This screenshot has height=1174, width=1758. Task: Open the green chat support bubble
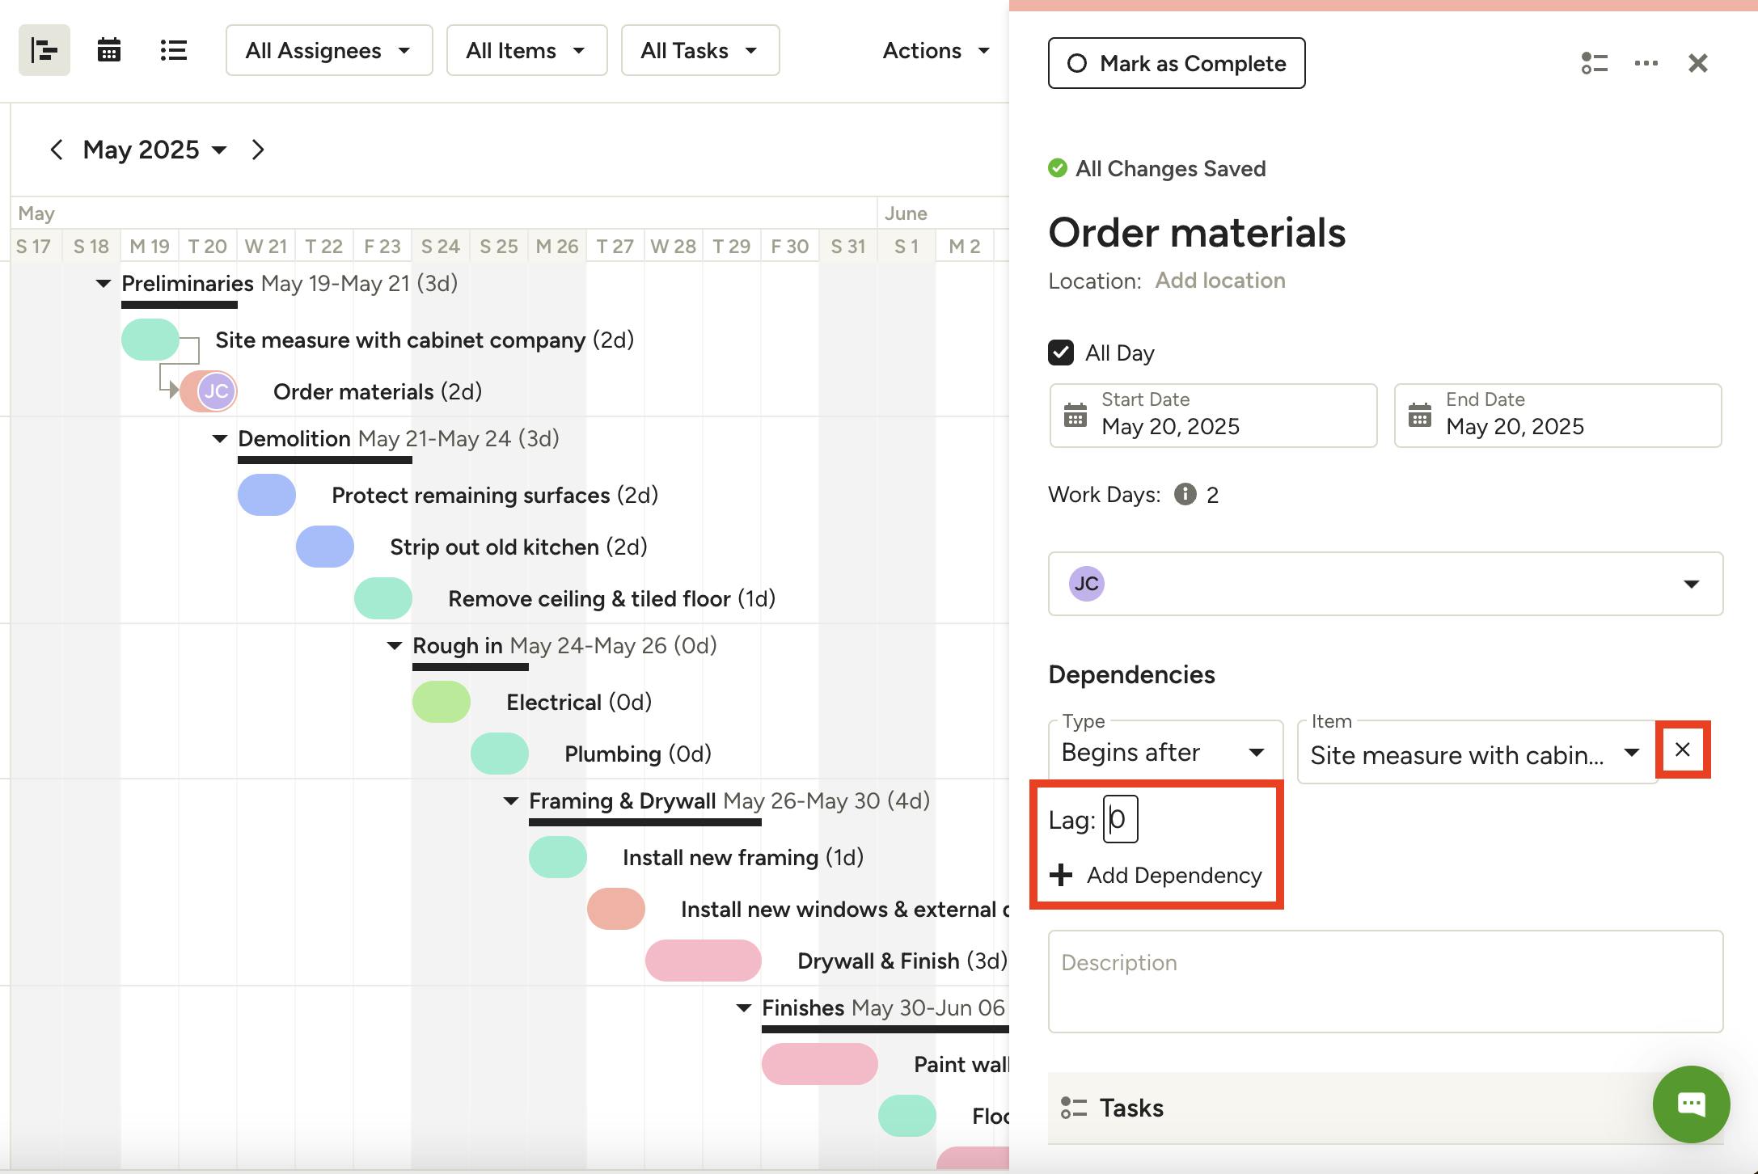tap(1691, 1104)
